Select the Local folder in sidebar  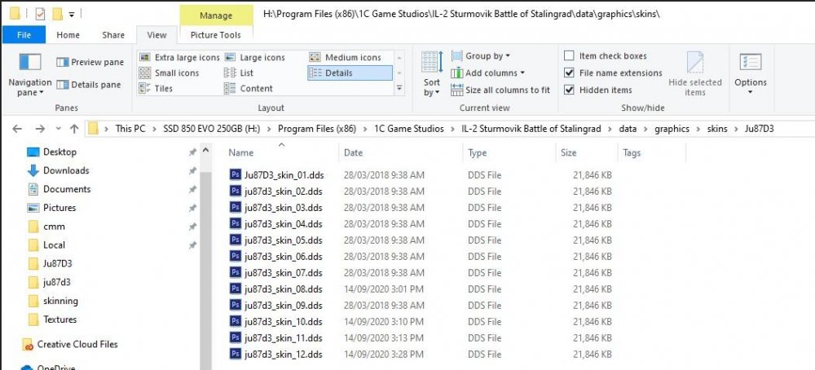[x=54, y=244]
